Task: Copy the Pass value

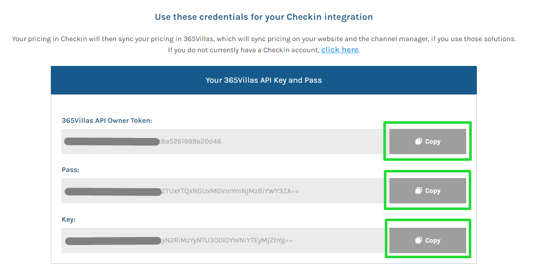Action: [428, 191]
